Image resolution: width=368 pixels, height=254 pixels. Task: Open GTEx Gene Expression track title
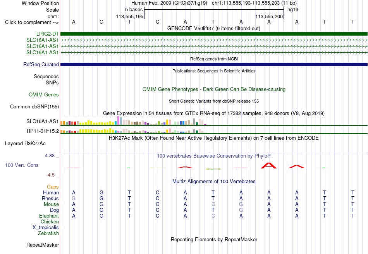(x=214, y=113)
